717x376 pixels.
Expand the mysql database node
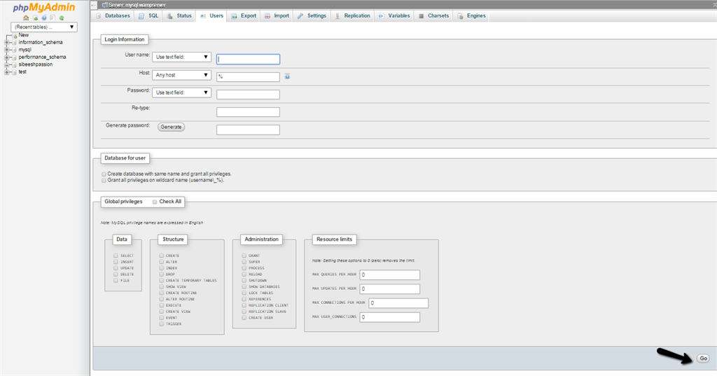(x=7, y=50)
